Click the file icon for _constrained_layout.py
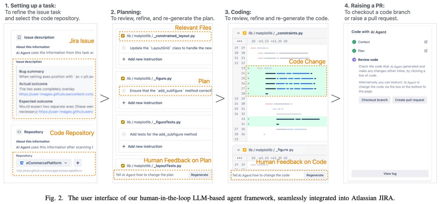 (122, 36)
